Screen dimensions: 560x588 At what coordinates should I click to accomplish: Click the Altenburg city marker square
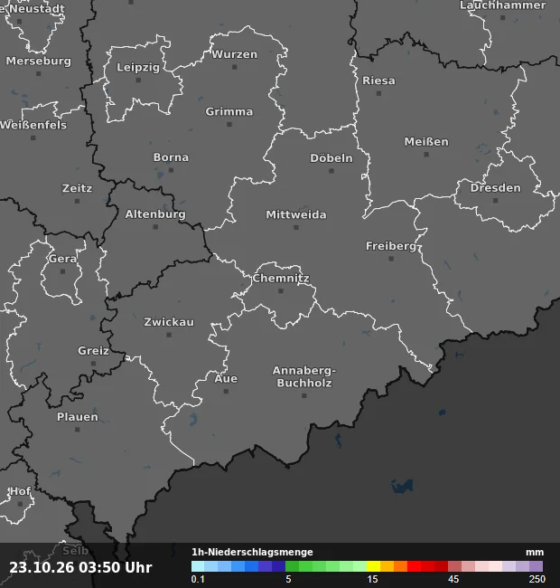pos(155,227)
